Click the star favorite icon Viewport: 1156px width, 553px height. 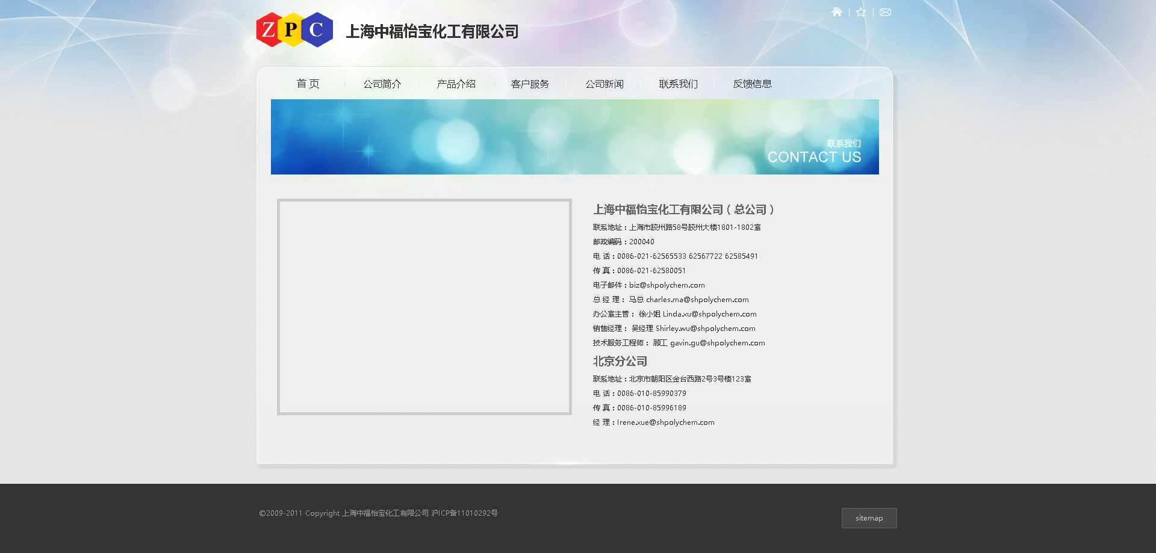click(861, 12)
